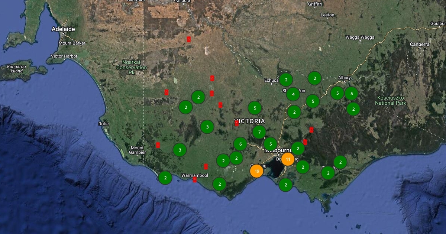Expand the green cluster labeled 4
This screenshot has height=234, width=446.
pyautogui.click(x=293, y=94)
